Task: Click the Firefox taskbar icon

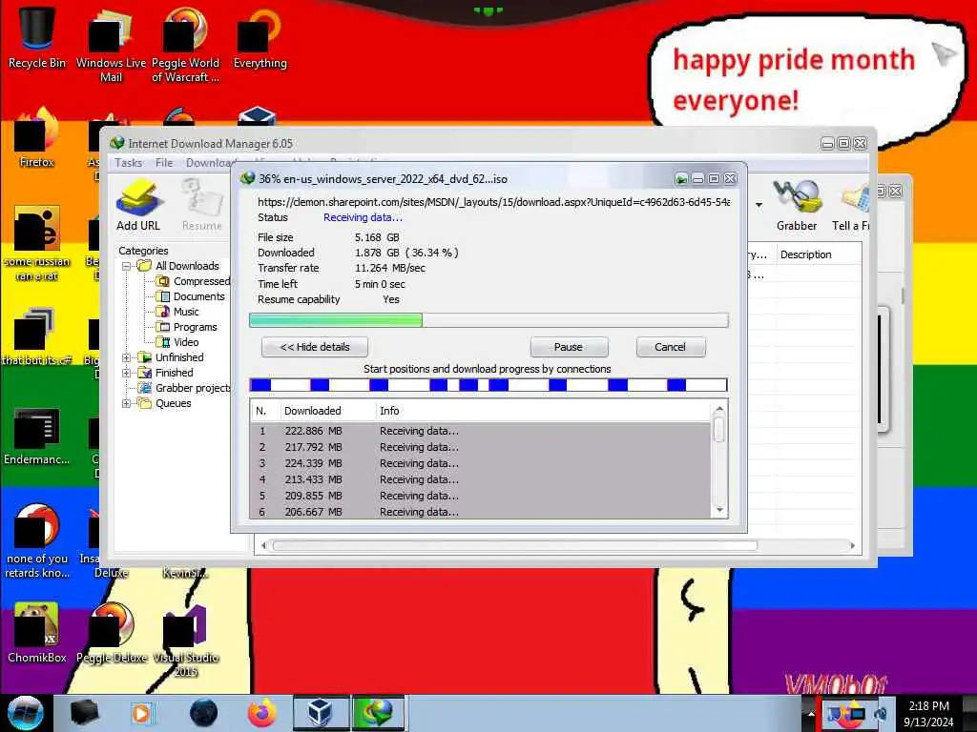Action: pyautogui.click(x=262, y=713)
